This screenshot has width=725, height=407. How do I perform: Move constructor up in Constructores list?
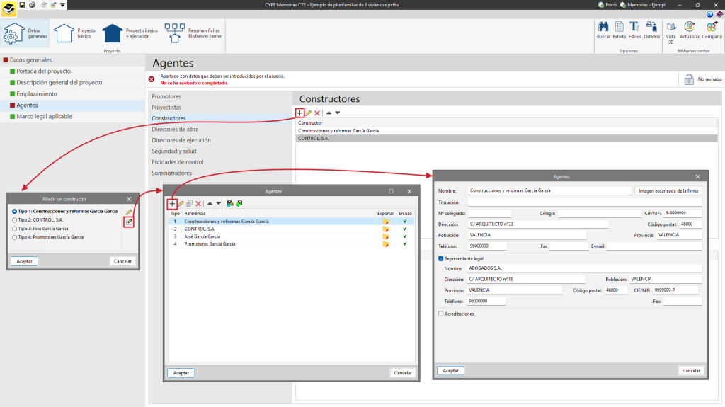[329, 113]
